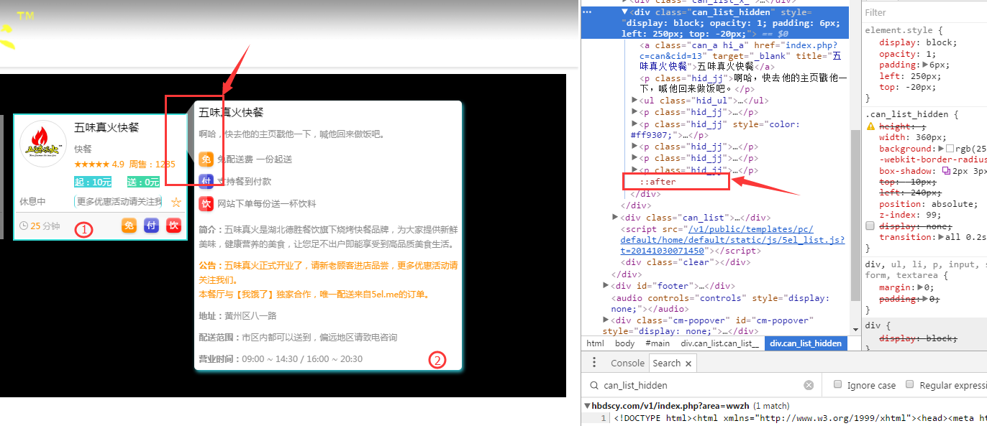987x426 pixels.
Task: Click the magnifier icon in the search bar
Action: pos(593,385)
